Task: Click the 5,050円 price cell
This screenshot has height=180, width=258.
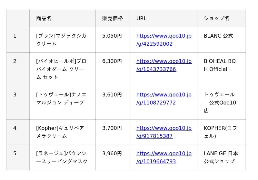Action: tap(112, 36)
